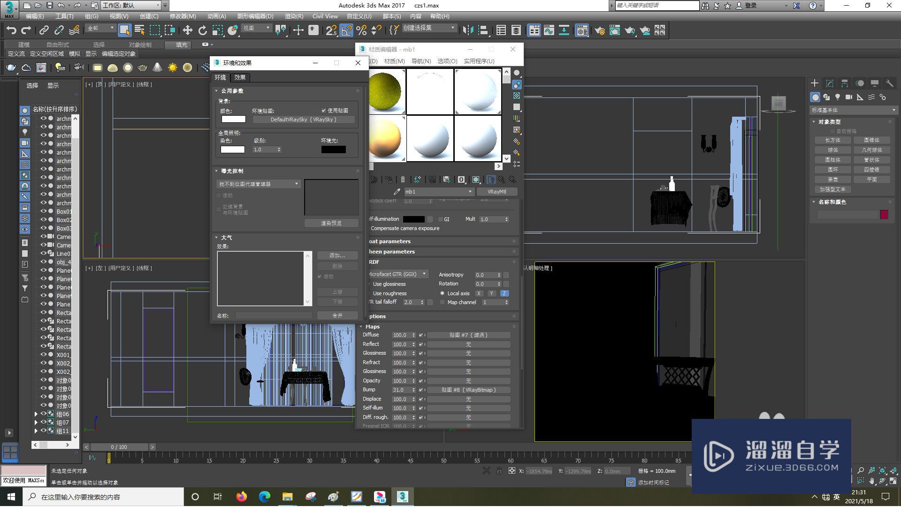
Task: Select the Map channel radio button
Action: [442, 303]
